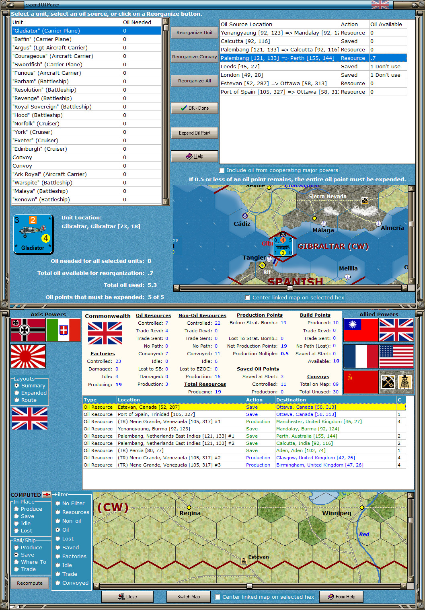The image size is (425, 610).
Task: Click the pickaxe resources icon beside Soviet flag
Action: tap(388, 382)
